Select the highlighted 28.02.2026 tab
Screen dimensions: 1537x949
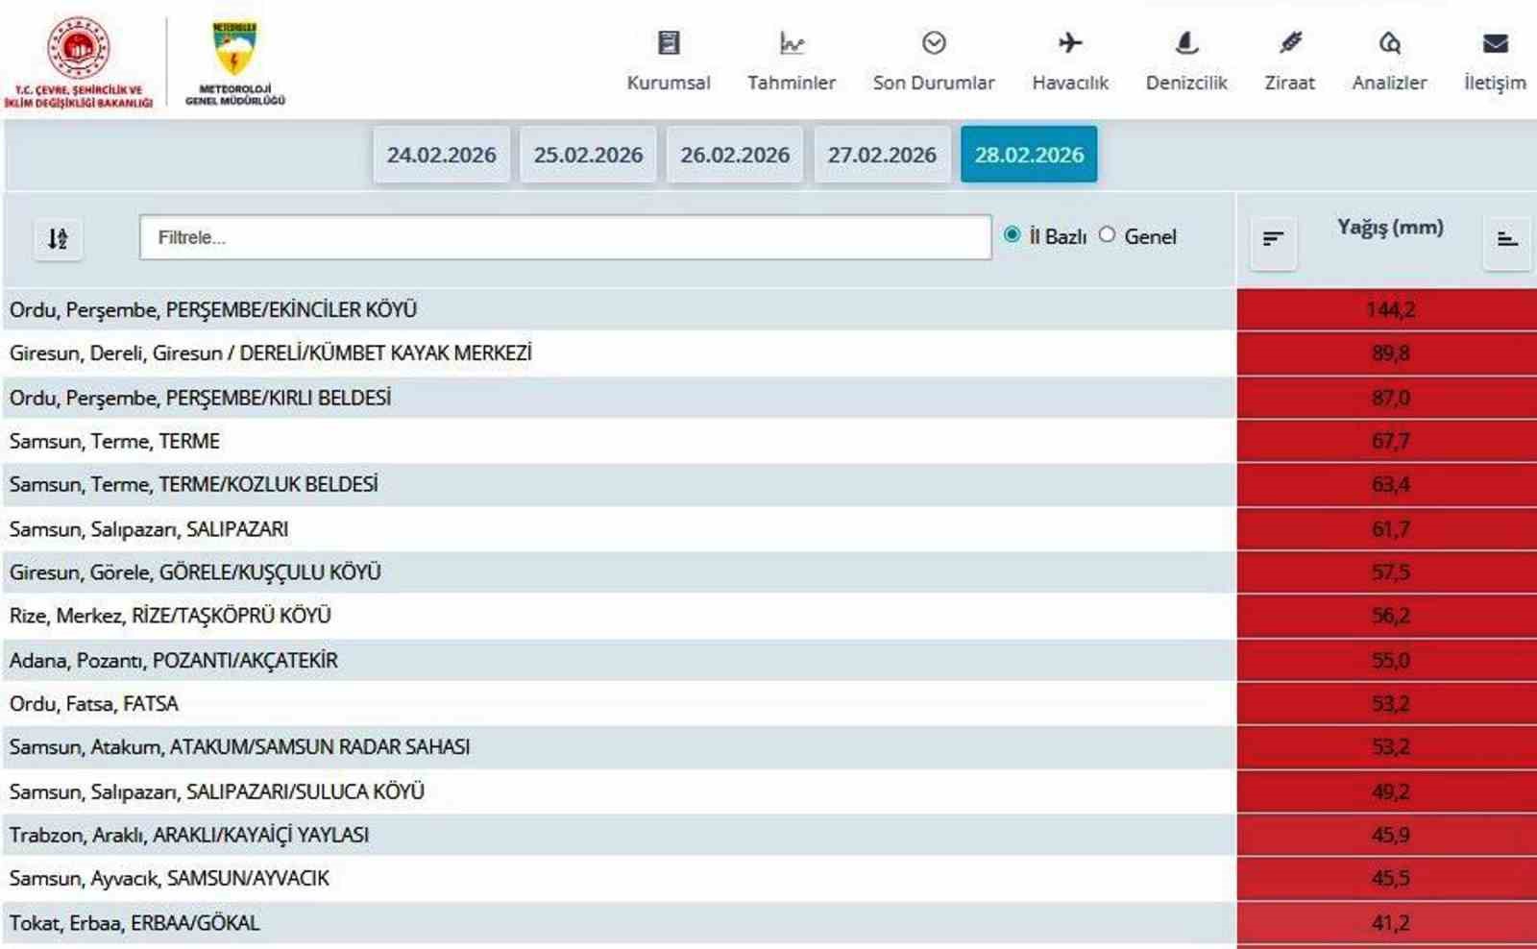coord(1030,154)
